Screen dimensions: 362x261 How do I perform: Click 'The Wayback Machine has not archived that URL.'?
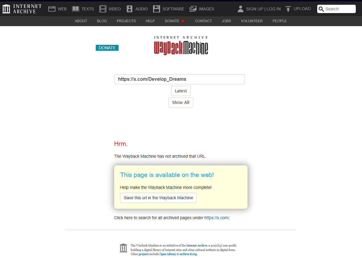160,156
